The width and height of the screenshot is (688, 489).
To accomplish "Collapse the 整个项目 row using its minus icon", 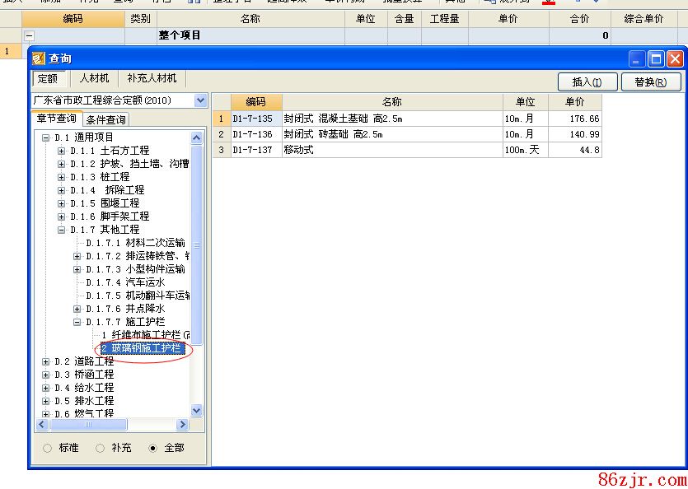I will click(x=30, y=35).
